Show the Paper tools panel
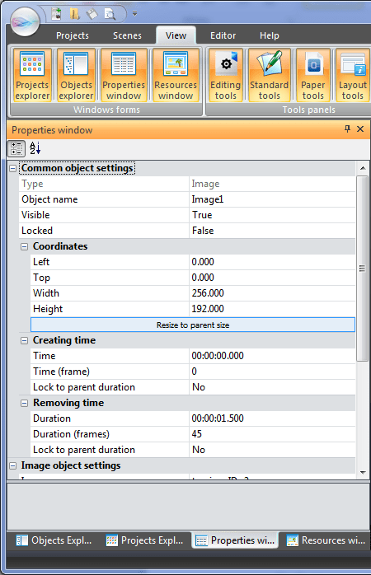 click(313, 75)
